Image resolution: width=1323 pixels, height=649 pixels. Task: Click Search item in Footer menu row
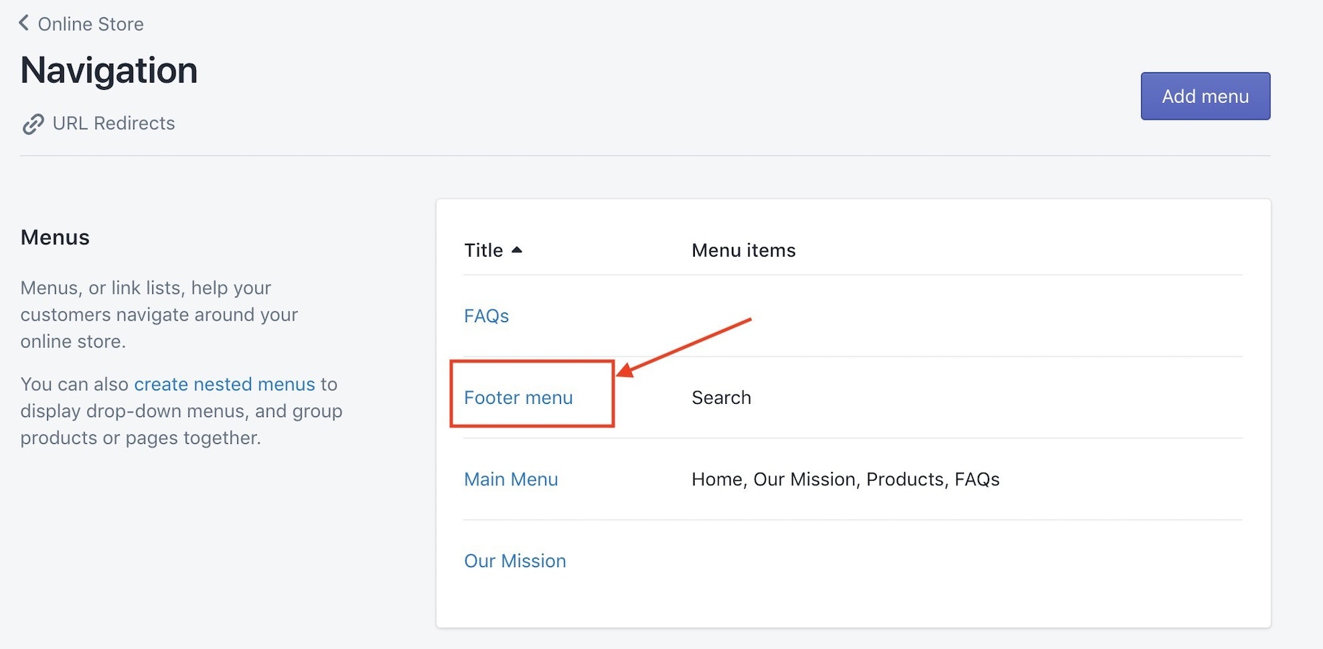pos(721,398)
